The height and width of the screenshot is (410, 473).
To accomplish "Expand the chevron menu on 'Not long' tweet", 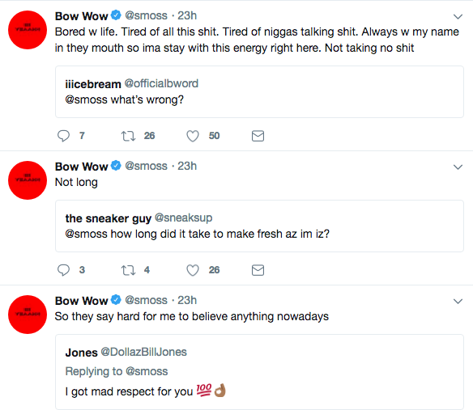I will click(x=458, y=167).
